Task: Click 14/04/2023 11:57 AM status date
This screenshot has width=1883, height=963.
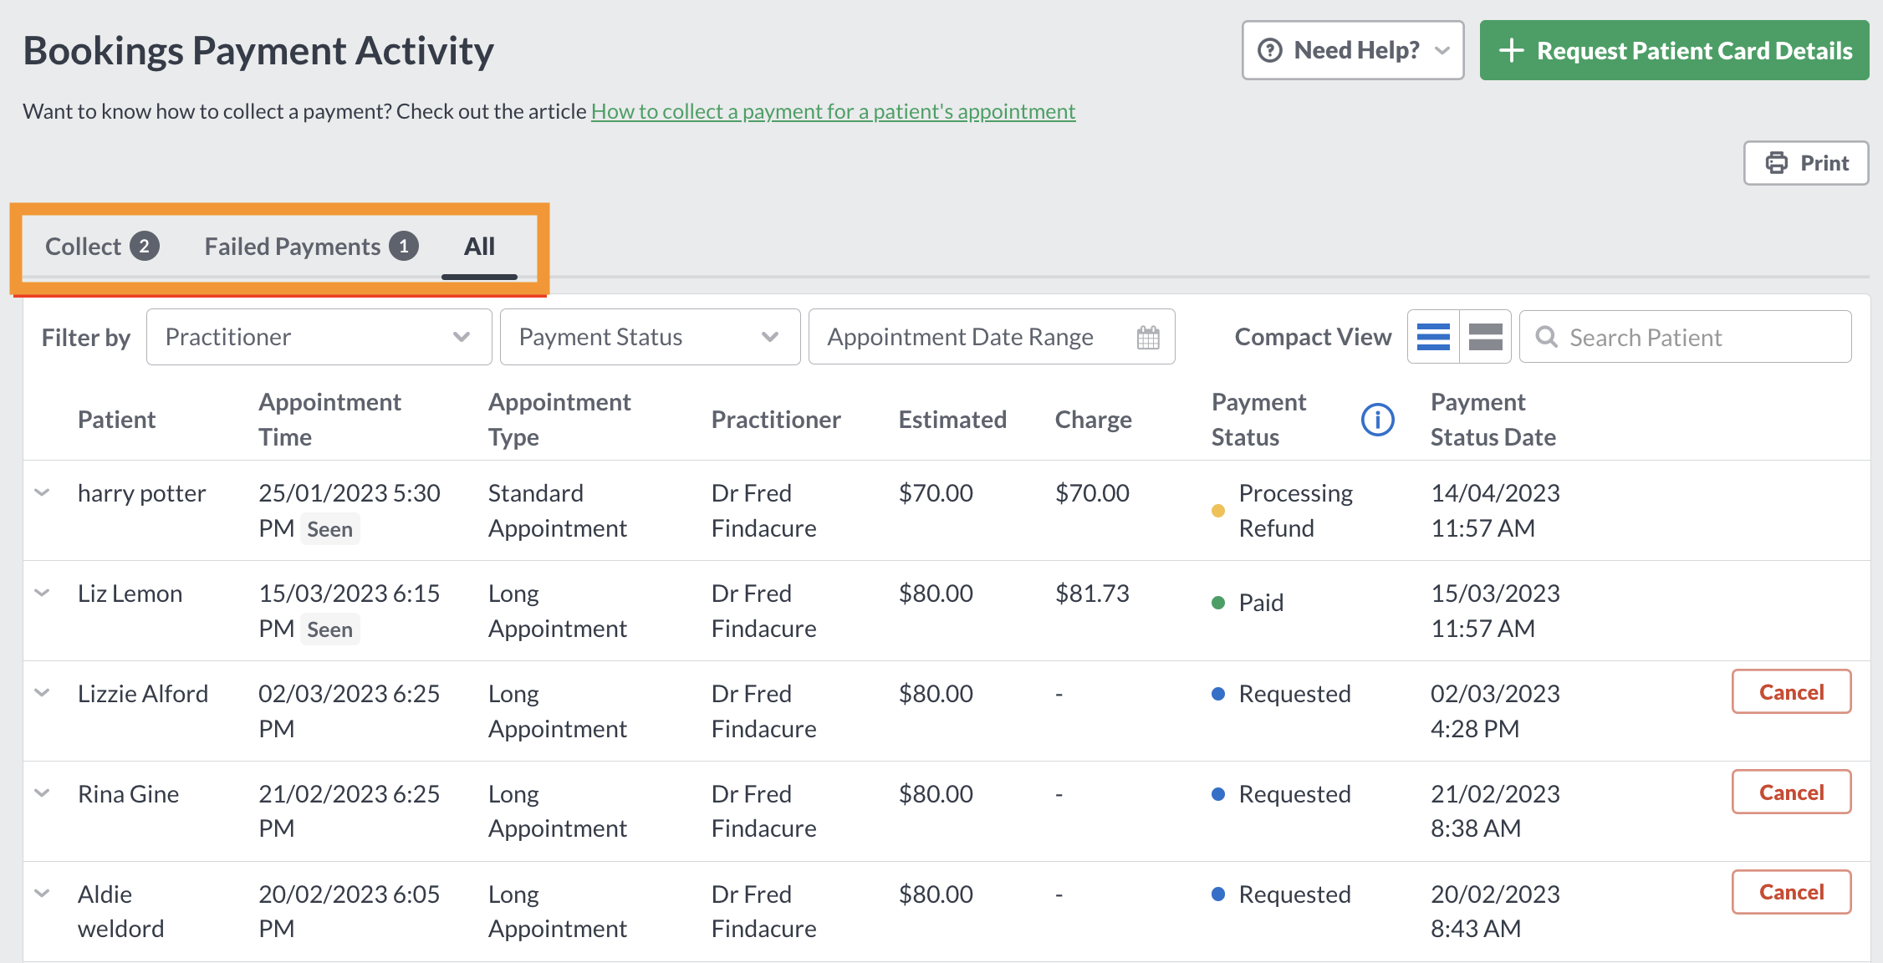Action: 1495,511
